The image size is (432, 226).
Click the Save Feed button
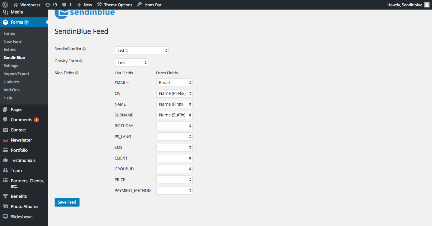click(67, 202)
